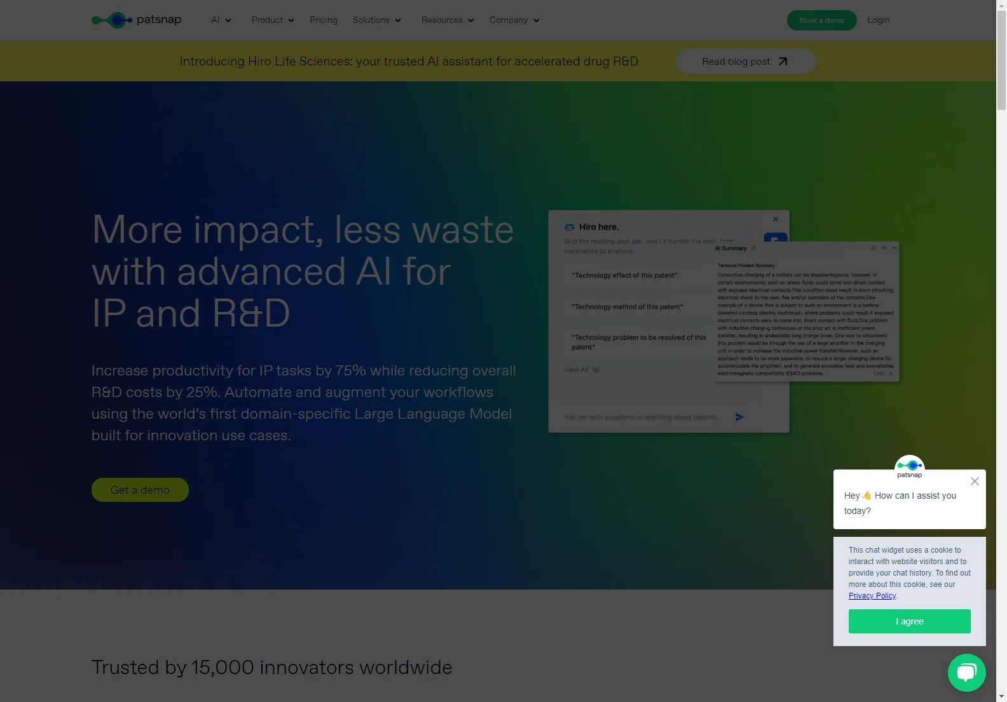Click the scrollbar down arrow
This screenshot has width=1007, height=702.
point(1001,697)
